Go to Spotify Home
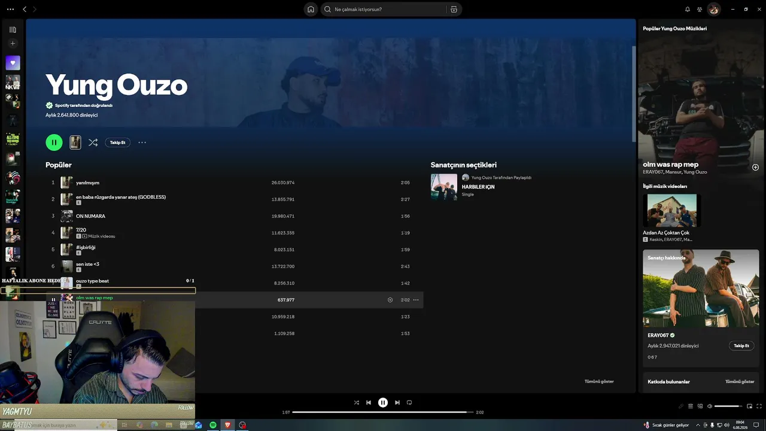 pos(311,9)
